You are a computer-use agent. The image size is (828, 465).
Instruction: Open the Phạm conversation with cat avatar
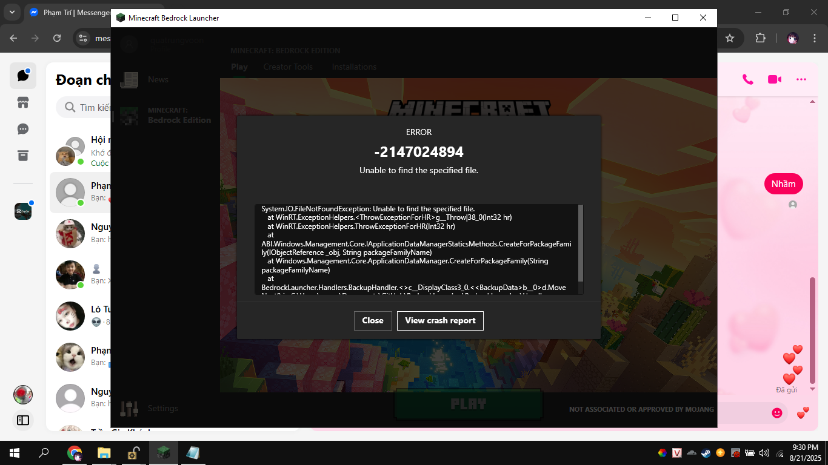[81, 357]
